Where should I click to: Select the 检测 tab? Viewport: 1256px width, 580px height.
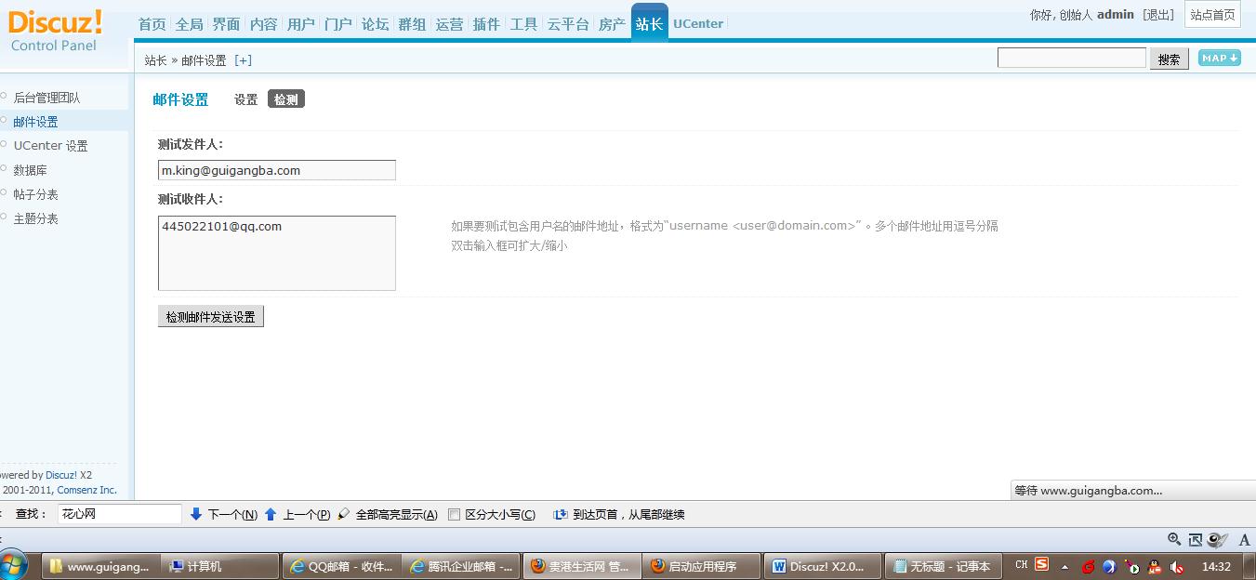(286, 99)
